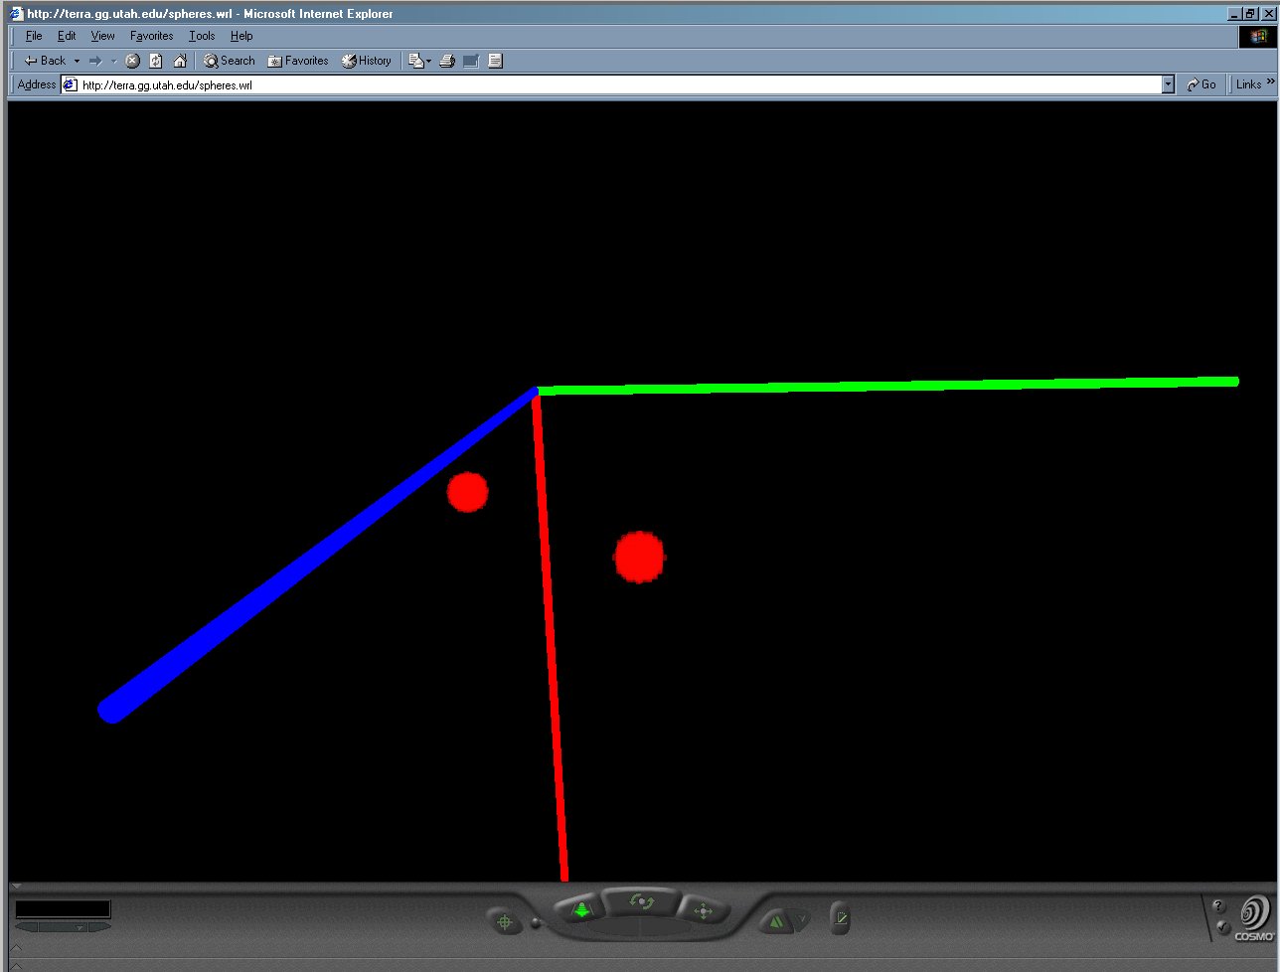This screenshot has width=1280, height=972.
Task: Open the Tools menu
Action: [x=202, y=36]
